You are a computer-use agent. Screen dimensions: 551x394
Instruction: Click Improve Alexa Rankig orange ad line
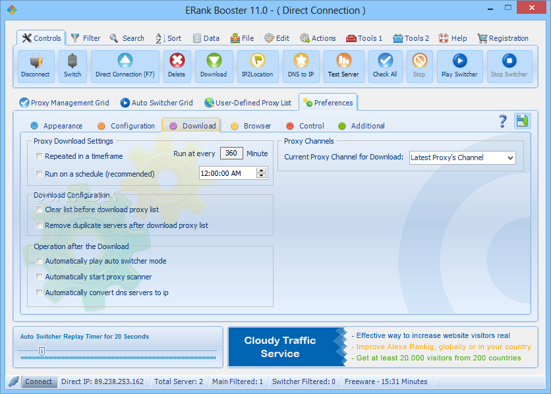click(442, 347)
